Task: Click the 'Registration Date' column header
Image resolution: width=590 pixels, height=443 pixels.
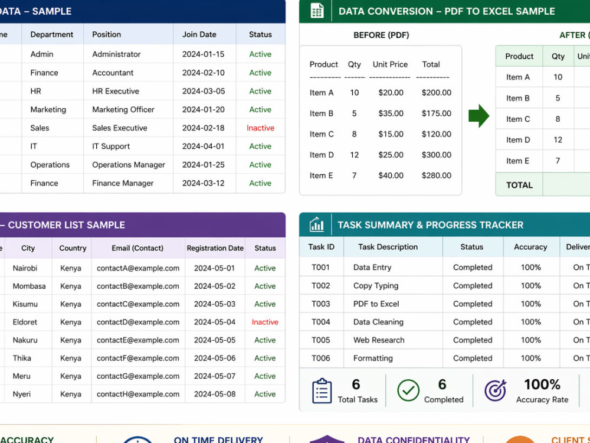Action: click(x=215, y=248)
